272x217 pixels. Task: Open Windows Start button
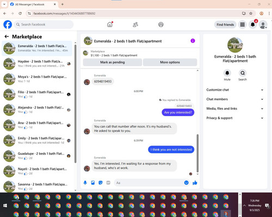click(x=5, y=206)
